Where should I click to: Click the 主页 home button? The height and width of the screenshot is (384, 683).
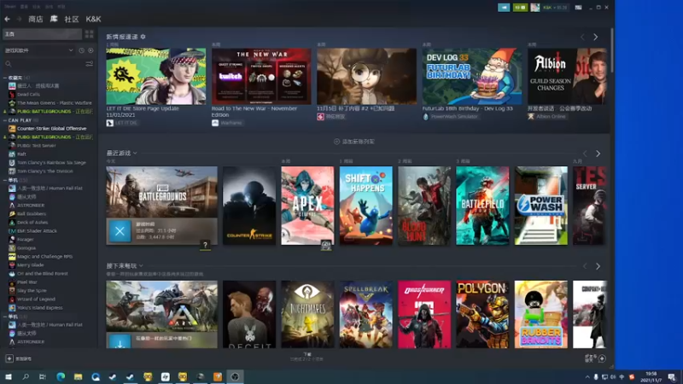click(42, 34)
